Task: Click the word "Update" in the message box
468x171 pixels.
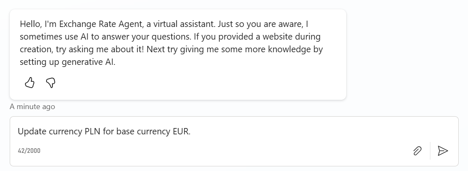Action: 30,131
